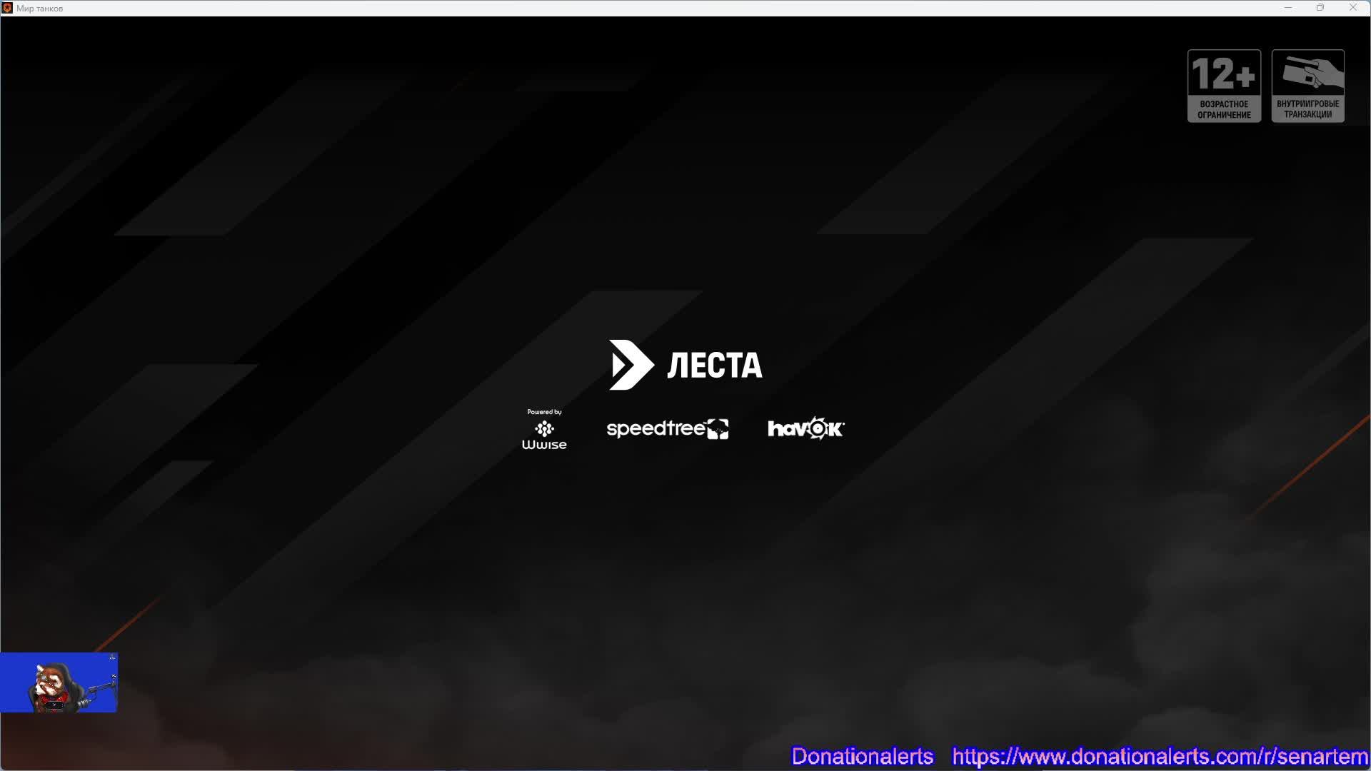Close the Мир танков window
The height and width of the screenshot is (771, 1371).
click(x=1352, y=8)
